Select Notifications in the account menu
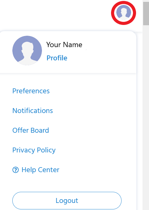Image resolution: width=149 pixels, height=210 pixels. (x=33, y=111)
